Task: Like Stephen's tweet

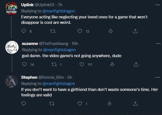Action: pos(80,104)
